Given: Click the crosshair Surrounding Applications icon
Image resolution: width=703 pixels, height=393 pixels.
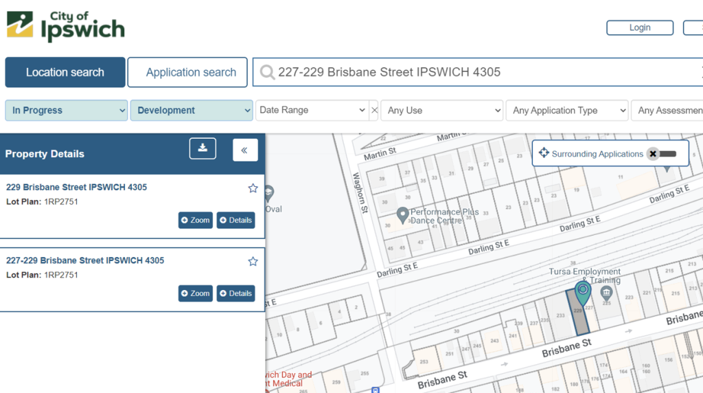Looking at the screenshot, I should (544, 153).
